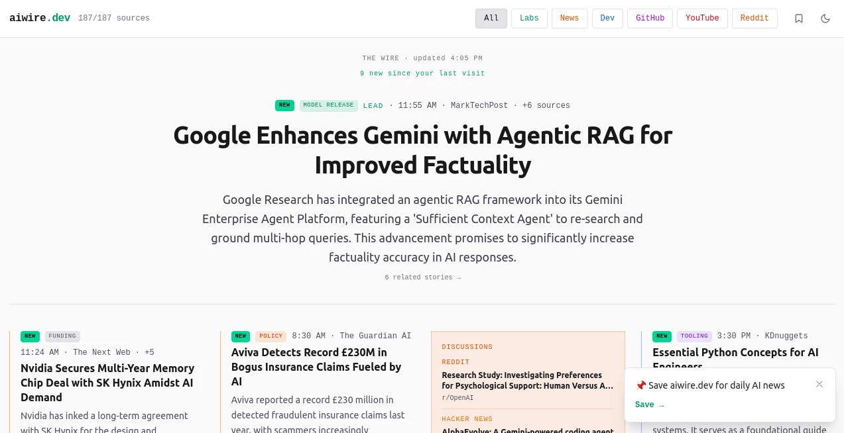Click The Guardian AI source name
844x433 pixels.
375,336
